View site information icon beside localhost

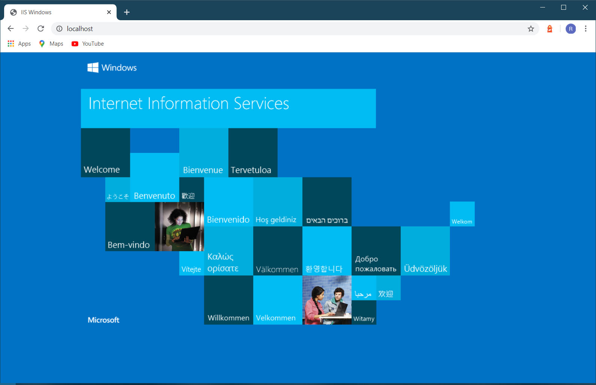point(59,29)
